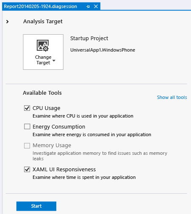The image size is (191, 214).
Task: Click the Change Target picture-gear icon
Action: pos(43,45)
